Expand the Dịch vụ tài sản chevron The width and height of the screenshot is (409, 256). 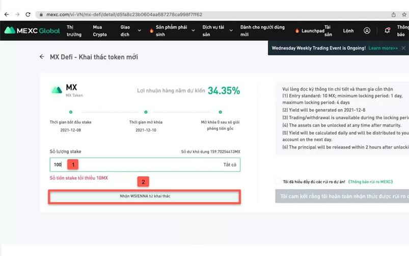pos(231,30)
